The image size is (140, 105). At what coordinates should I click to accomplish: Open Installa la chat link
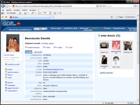click(70, 28)
